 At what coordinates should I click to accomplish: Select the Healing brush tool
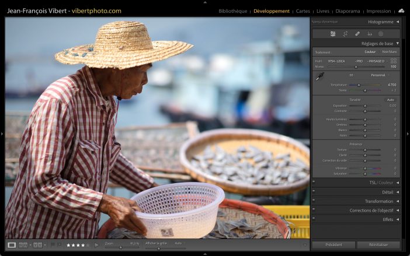click(357, 34)
